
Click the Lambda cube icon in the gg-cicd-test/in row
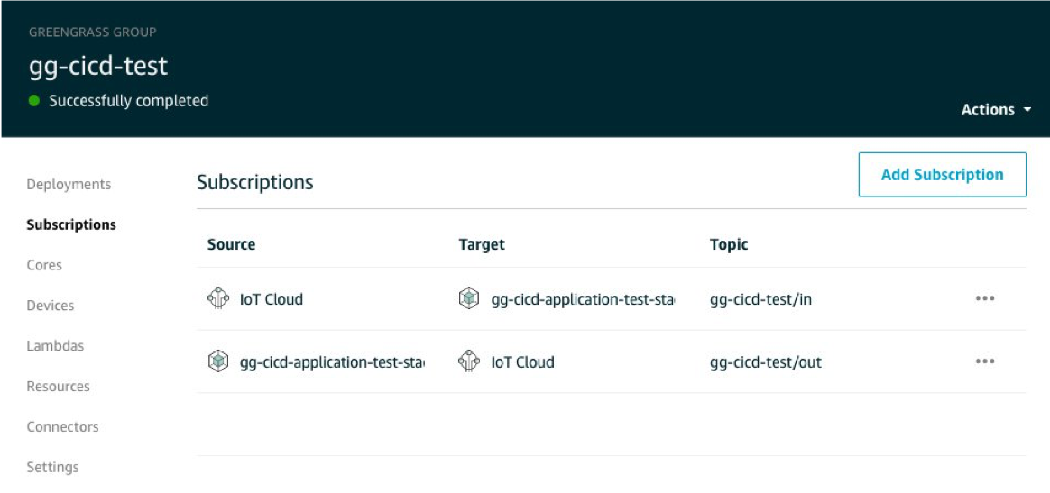469,298
